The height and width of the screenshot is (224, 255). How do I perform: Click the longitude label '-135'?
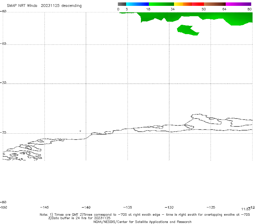click(127, 207)
